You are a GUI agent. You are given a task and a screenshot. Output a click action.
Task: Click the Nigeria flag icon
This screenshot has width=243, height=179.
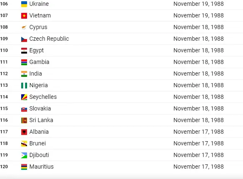point(24,86)
